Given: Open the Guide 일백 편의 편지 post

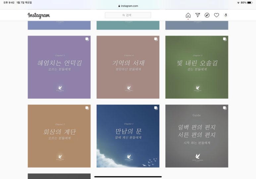Looking at the screenshot, I should point(197,136).
